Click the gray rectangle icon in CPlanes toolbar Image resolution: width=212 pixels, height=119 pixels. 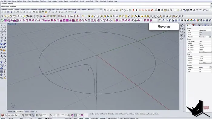point(40,12)
